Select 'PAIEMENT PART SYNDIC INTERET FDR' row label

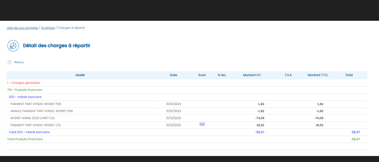[36, 104]
